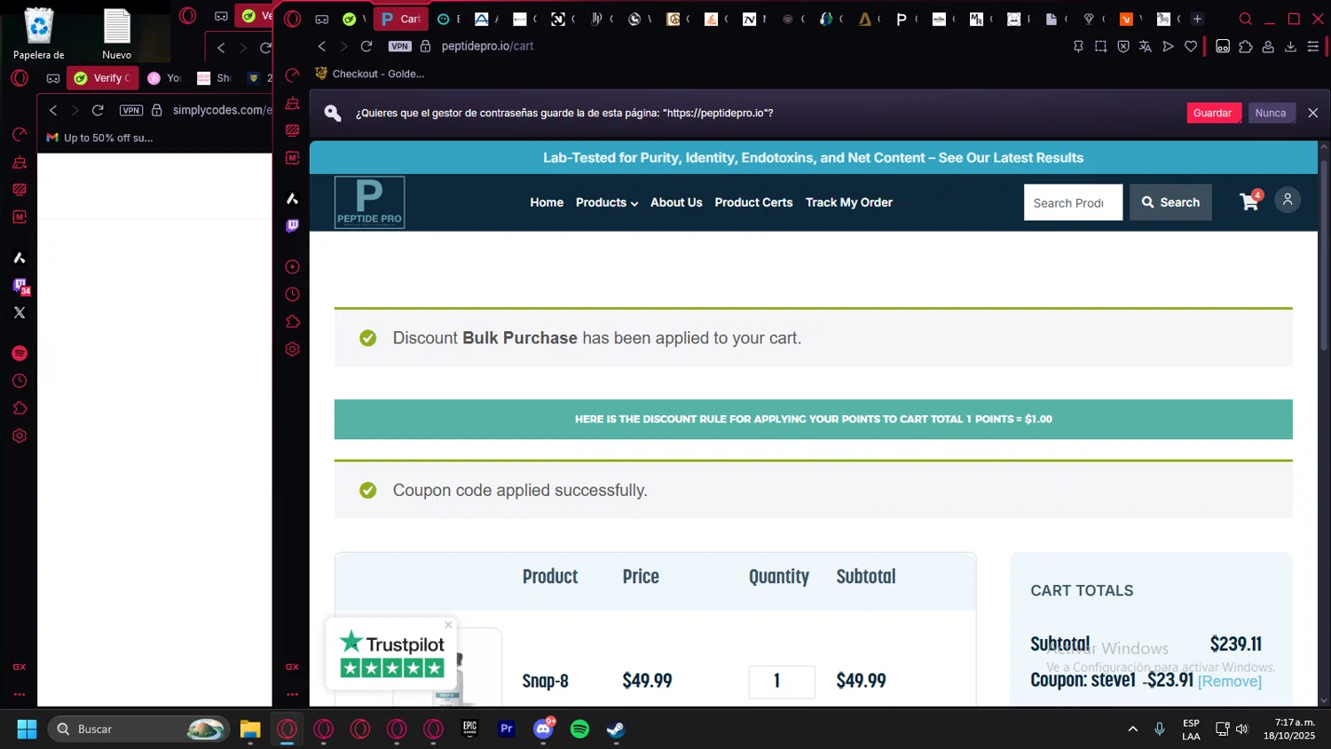
Task: Open the shopping cart icon in the site header
Action: (x=1250, y=201)
